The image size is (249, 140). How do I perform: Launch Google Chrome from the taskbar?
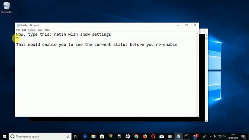(x=136, y=136)
